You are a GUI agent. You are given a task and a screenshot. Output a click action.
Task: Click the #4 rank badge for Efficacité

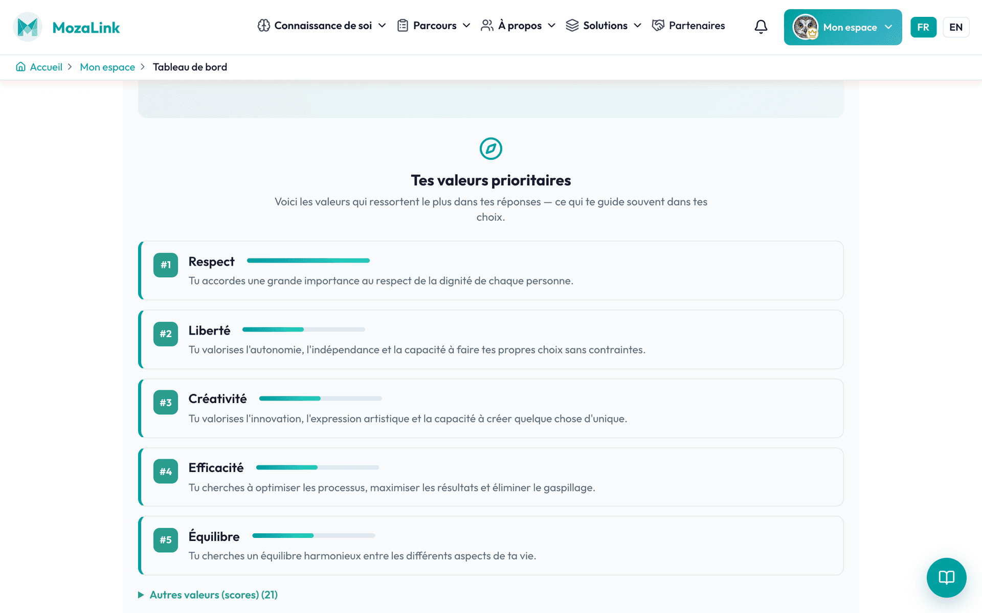[166, 471]
